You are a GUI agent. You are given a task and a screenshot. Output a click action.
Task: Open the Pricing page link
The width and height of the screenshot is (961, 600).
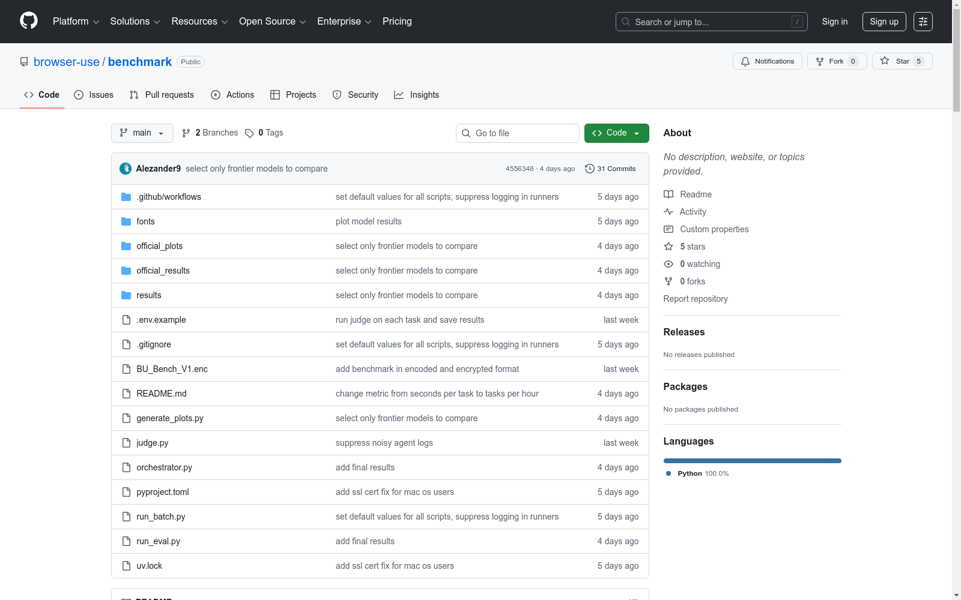[397, 22]
